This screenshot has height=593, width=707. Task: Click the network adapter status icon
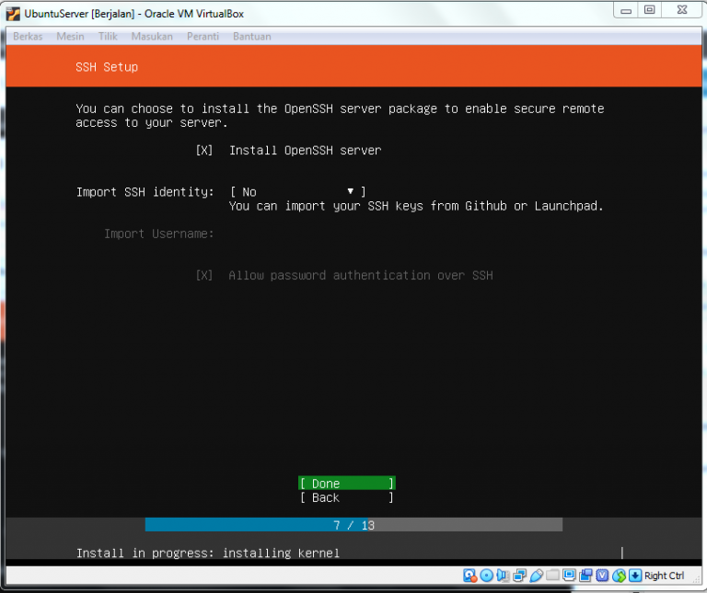click(x=519, y=576)
